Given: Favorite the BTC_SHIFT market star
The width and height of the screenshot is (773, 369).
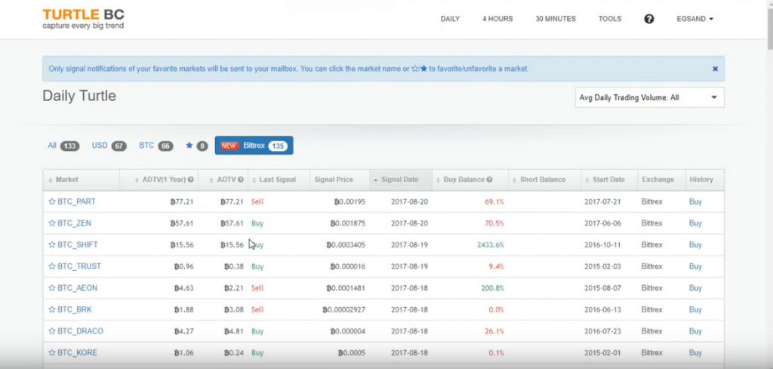Looking at the screenshot, I should click(x=52, y=244).
